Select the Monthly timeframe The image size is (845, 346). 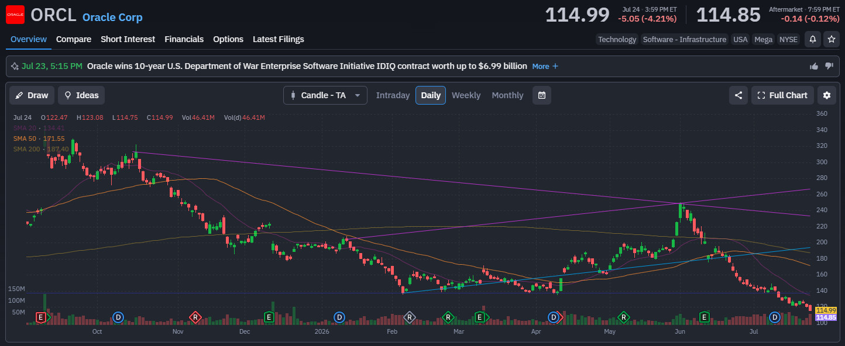click(x=507, y=95)
